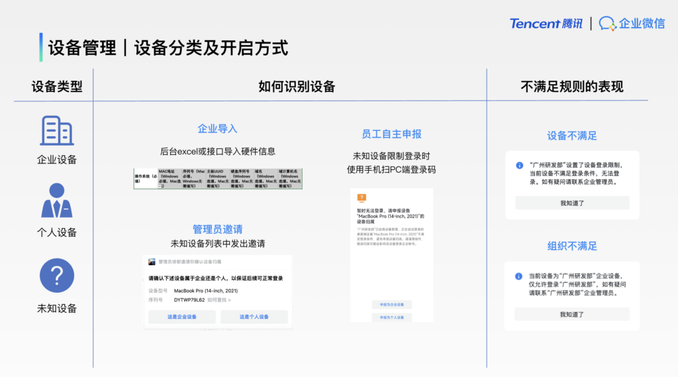Click MacBook Pro (14-inch, 2021) device model value
This screenshot has width=678, height=377.
(x=206, y=290)
